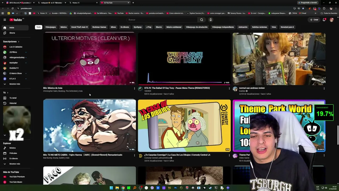This screenshot has height=191, width=339.
Task: Open Photoshop from the taskbar
Action: [x=175, y=188]
